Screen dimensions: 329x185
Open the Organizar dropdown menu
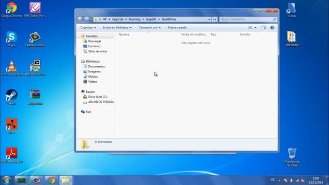88,27
